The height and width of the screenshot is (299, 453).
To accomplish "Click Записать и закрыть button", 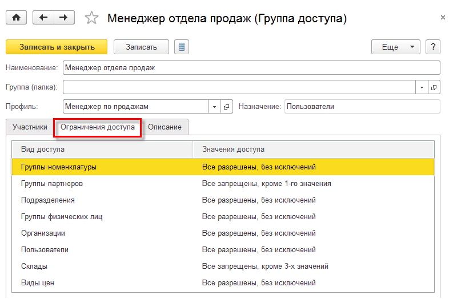I will [56, 47].
